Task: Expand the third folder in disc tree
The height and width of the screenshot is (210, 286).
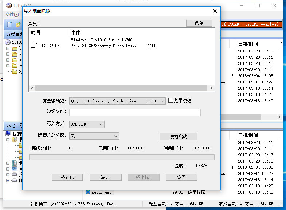Action: click(x=8, y=60)
